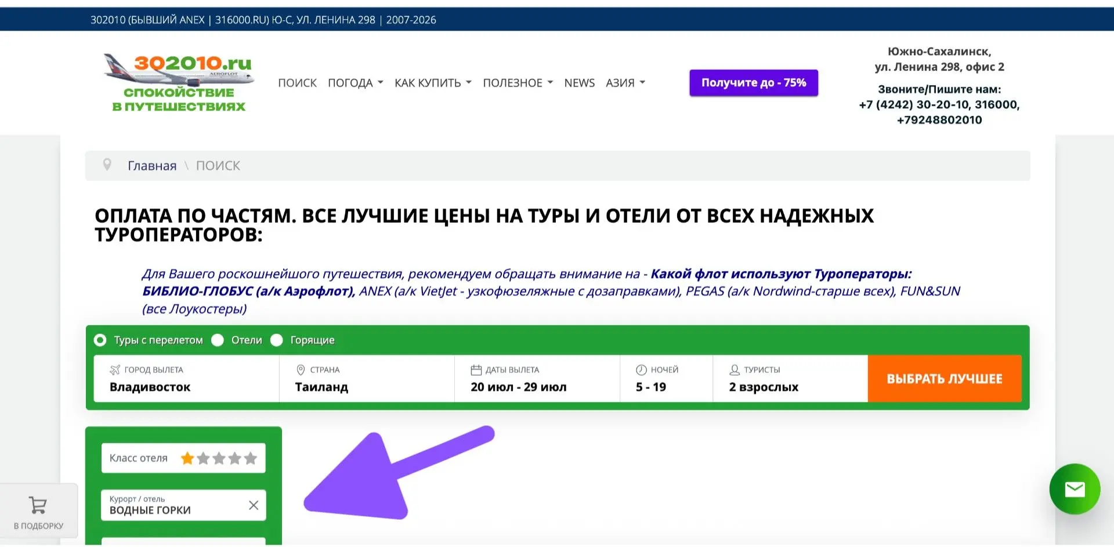Click the departure dates calendar icon
The height and width of the screenshot is (547, 1114).
[x=476, y=370]
